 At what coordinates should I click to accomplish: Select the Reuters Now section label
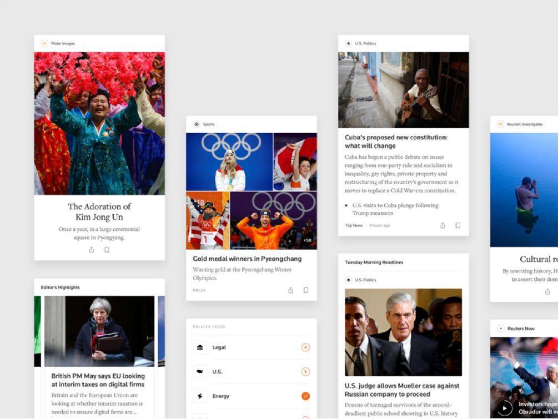(520, 329)
